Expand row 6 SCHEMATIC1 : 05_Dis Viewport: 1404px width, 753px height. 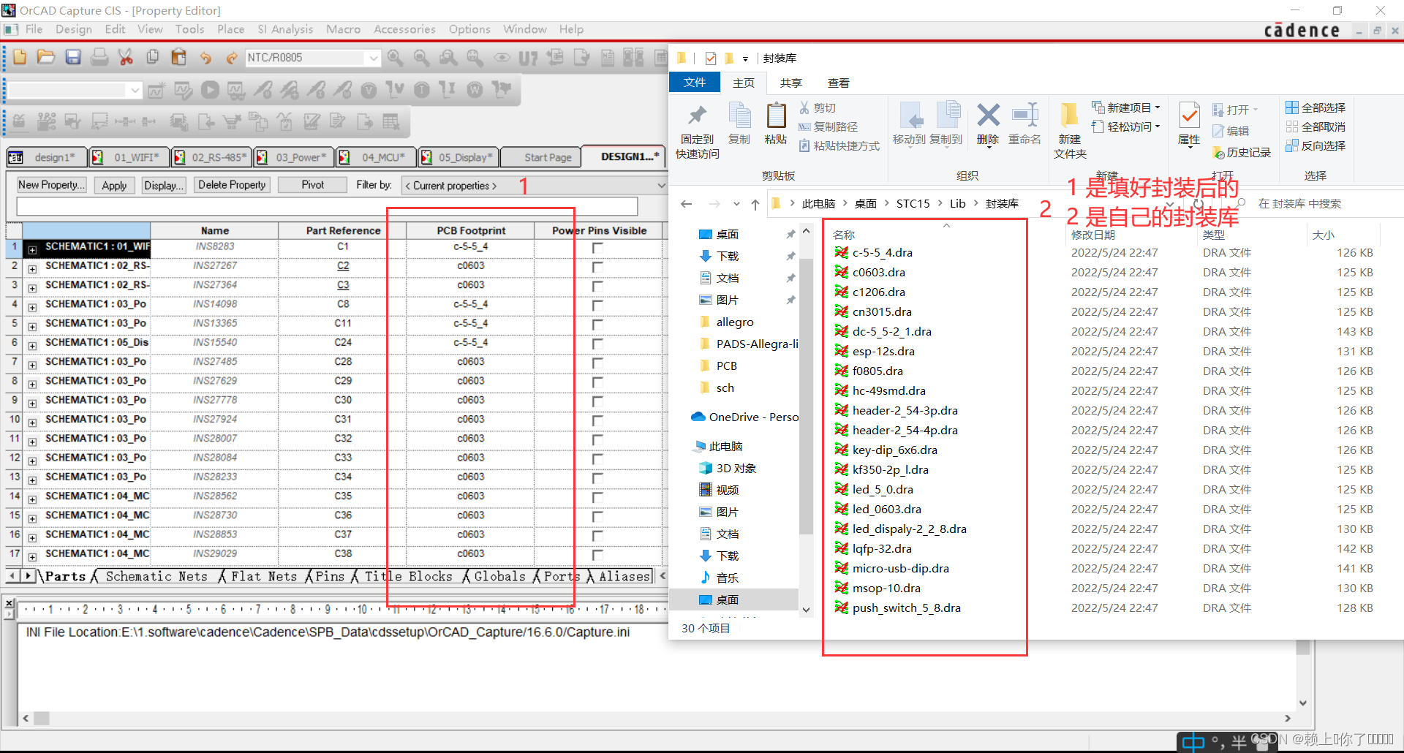pyautogui.click(x=32, y=346)
